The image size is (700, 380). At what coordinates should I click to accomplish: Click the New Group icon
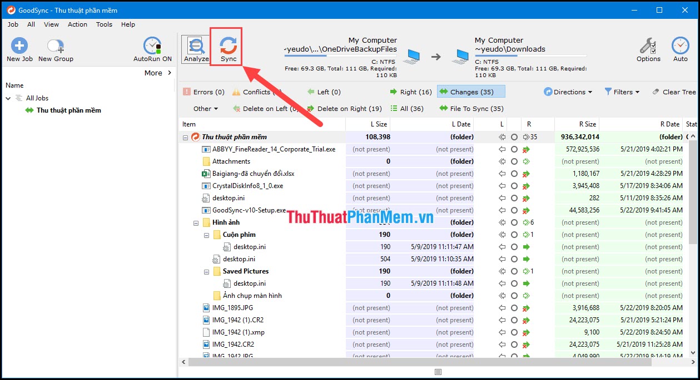pos(54,47)
